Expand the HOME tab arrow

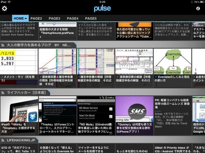coord(26,18)
